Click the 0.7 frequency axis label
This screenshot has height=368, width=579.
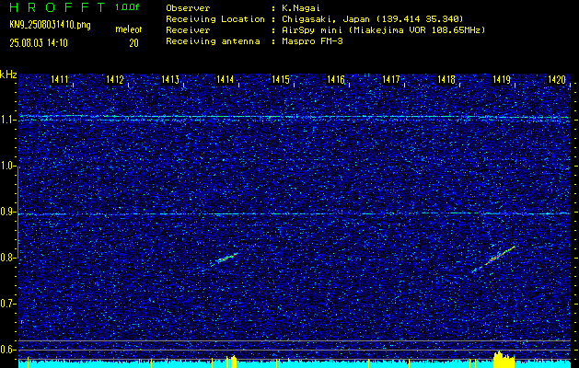click(7, 304)
